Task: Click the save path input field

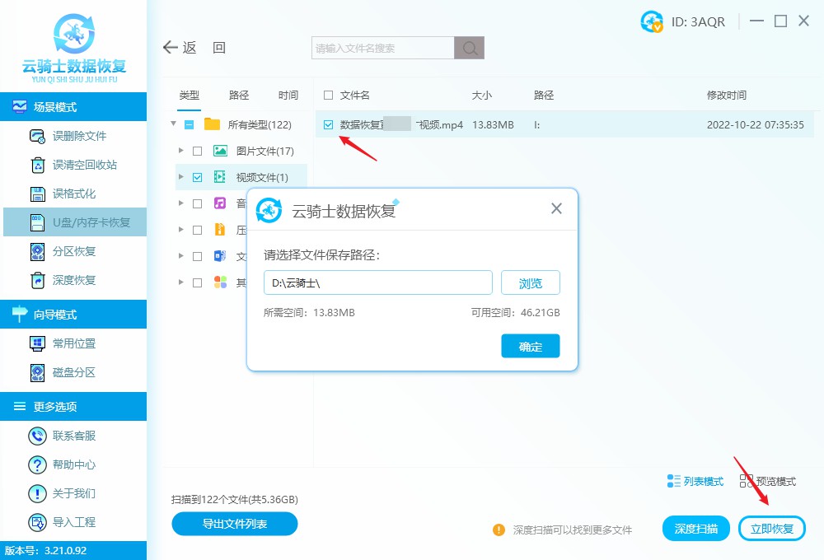Action: pyautogui.click(x=377, y=283)
